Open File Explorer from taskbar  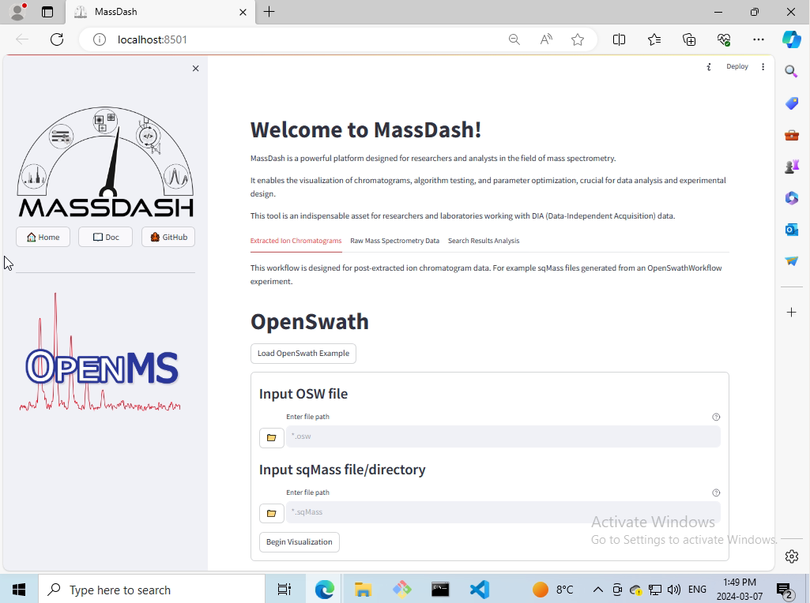point(363,589)
